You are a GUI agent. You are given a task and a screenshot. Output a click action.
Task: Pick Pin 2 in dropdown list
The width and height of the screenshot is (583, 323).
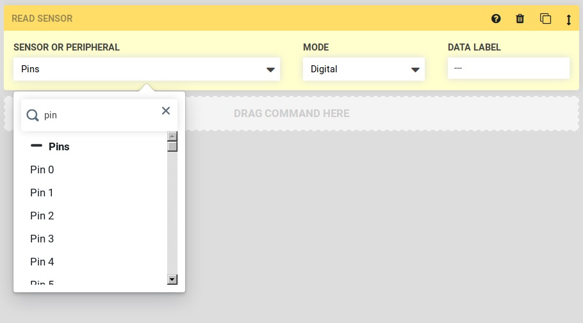pos(42,216)
